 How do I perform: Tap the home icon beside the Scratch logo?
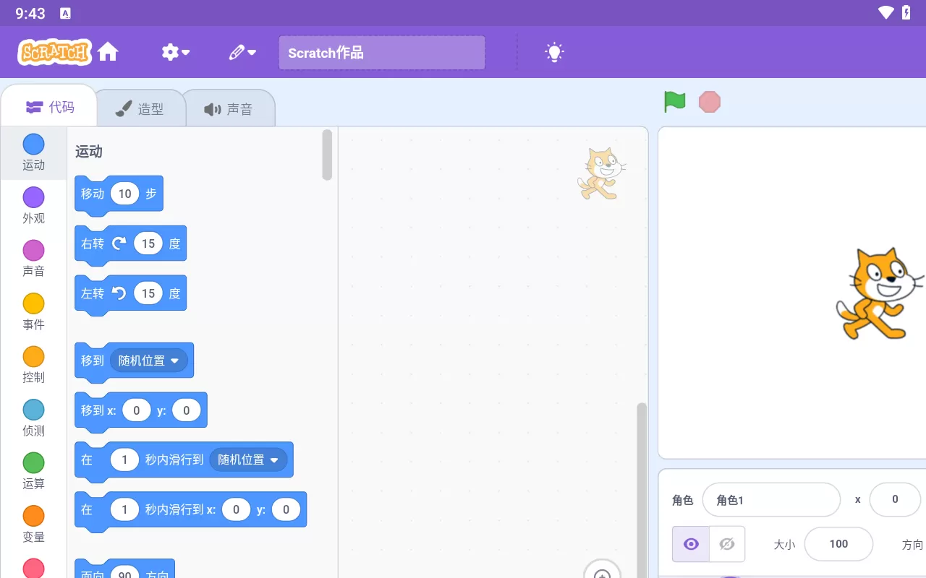point(108,52)
